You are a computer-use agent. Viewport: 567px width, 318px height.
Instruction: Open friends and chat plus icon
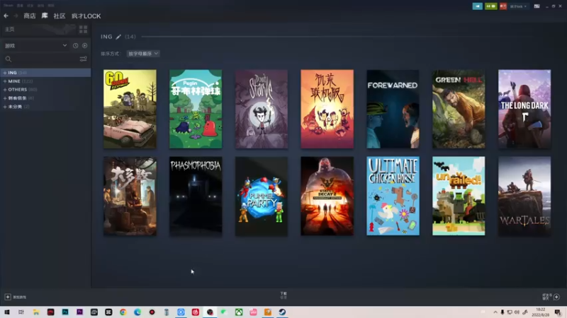(x=556, y=297)
